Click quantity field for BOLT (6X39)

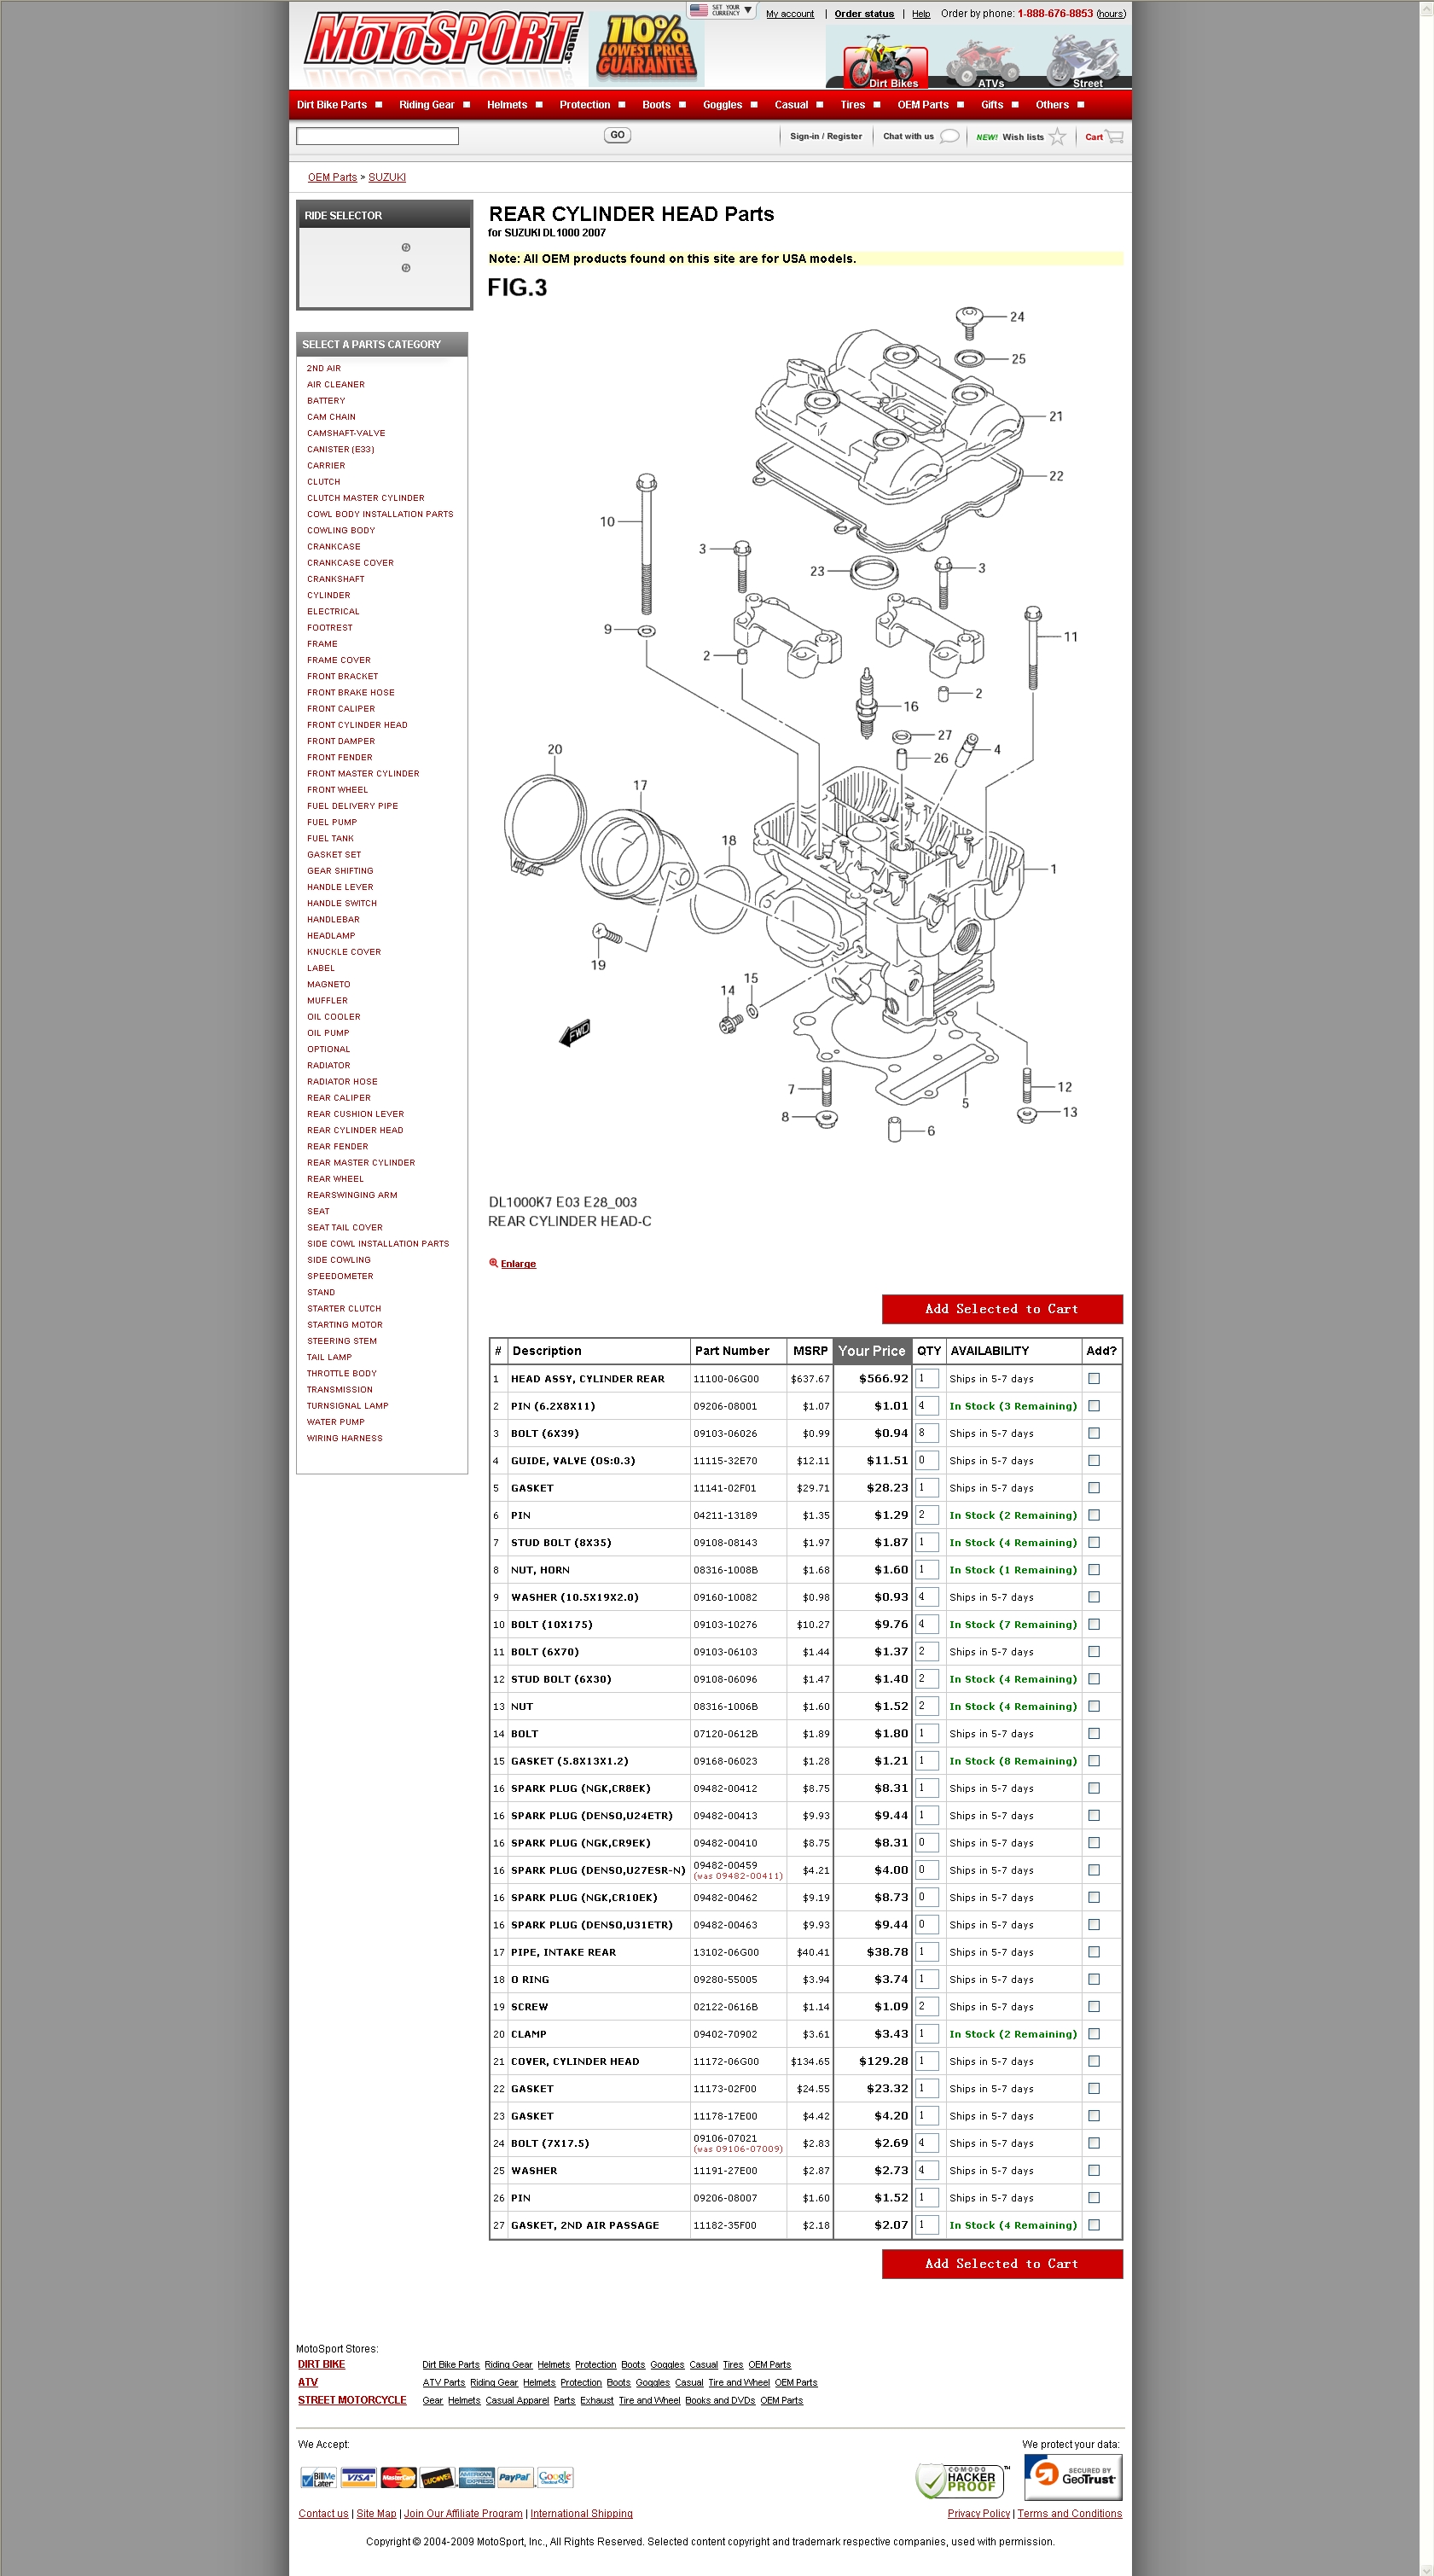point(927,1433)
